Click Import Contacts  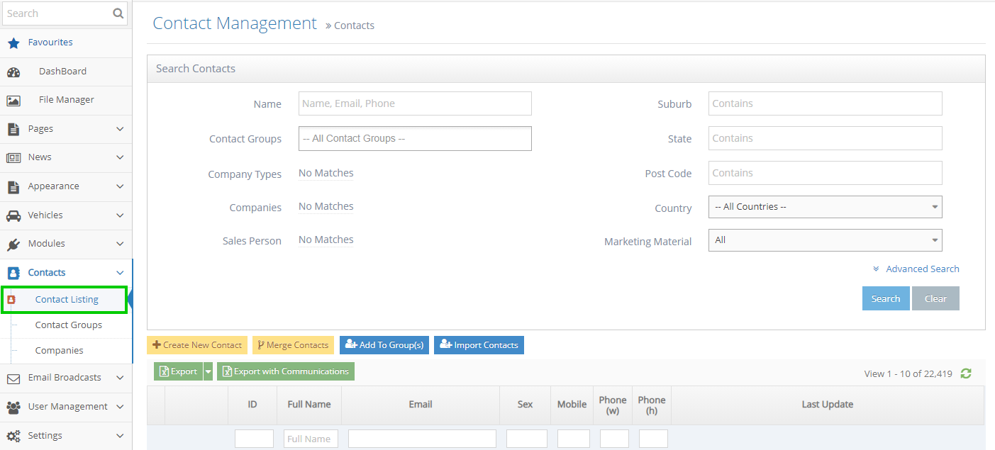click(x=479, y=344)
